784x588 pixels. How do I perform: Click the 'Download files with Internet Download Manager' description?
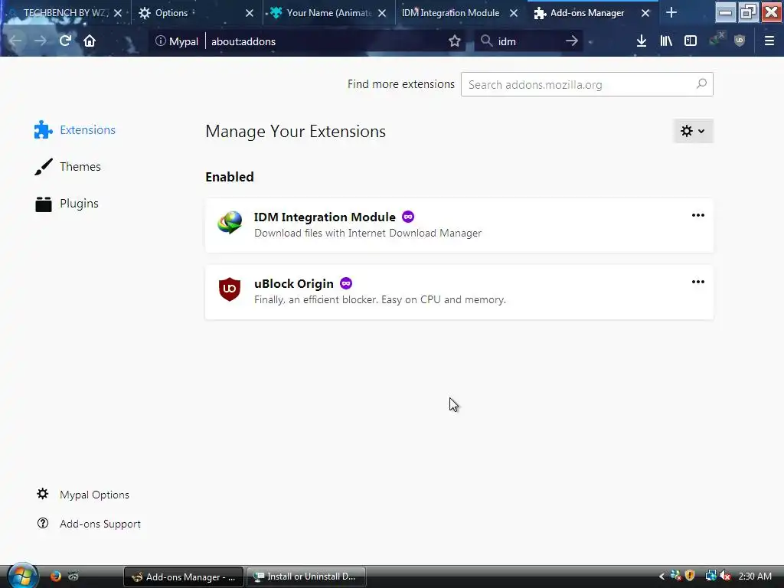367,233
